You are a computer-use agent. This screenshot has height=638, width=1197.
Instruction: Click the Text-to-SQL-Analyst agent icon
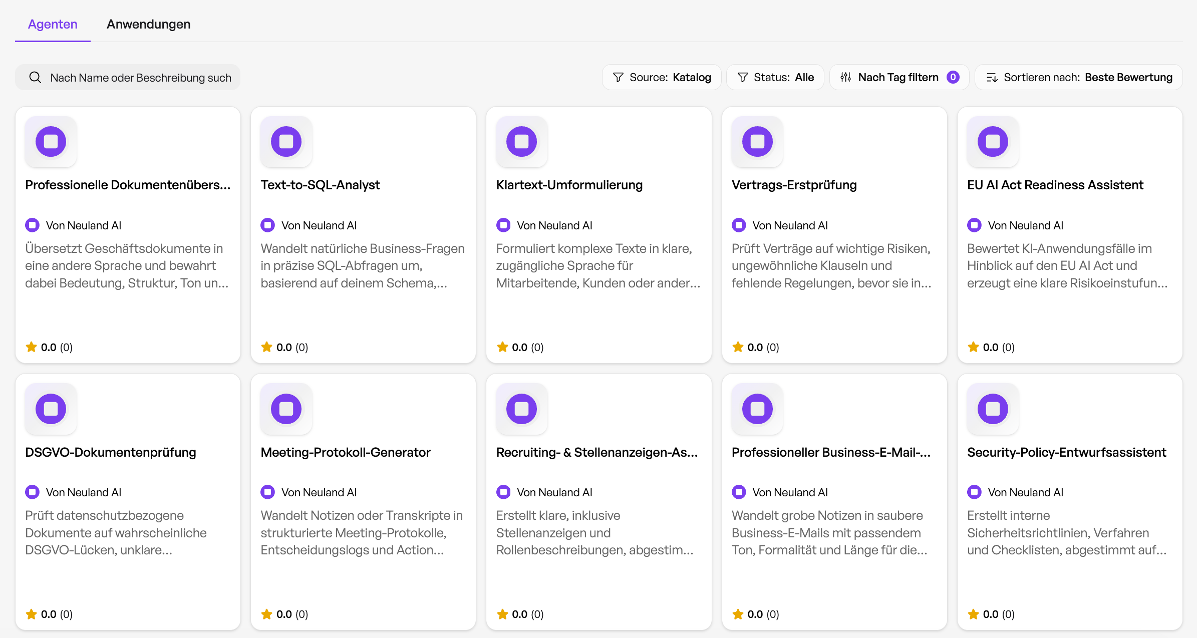[x=286, y=142]
